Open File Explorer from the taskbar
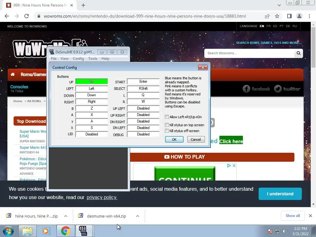316x237 pixels. (27, 231)
